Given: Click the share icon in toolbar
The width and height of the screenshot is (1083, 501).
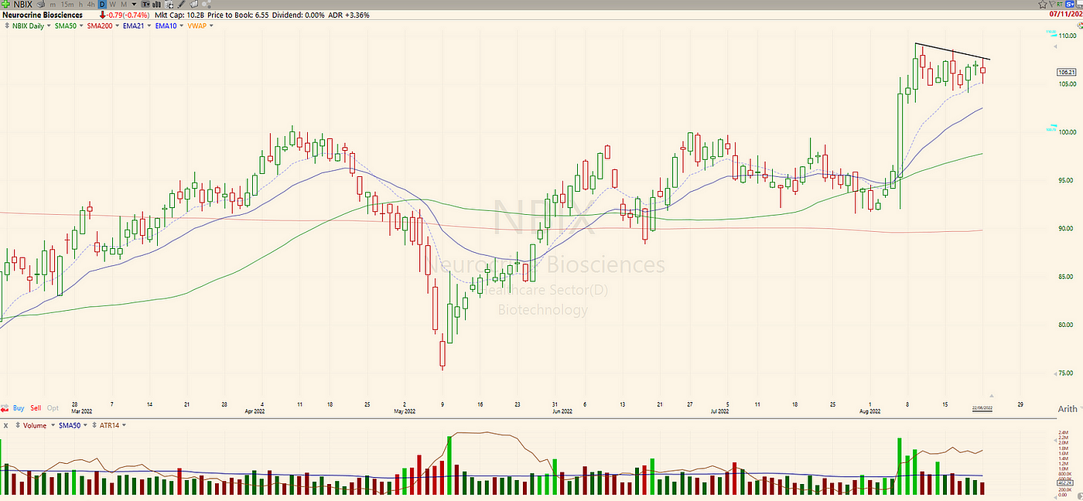Looking at the screenshot, I should click(x=207, y=5).
